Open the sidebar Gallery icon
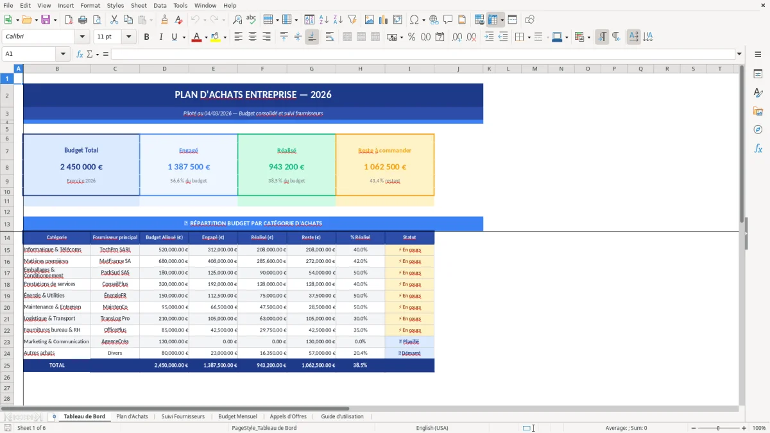The height and width of the screenshot is (433, 770). click(758, 111)
